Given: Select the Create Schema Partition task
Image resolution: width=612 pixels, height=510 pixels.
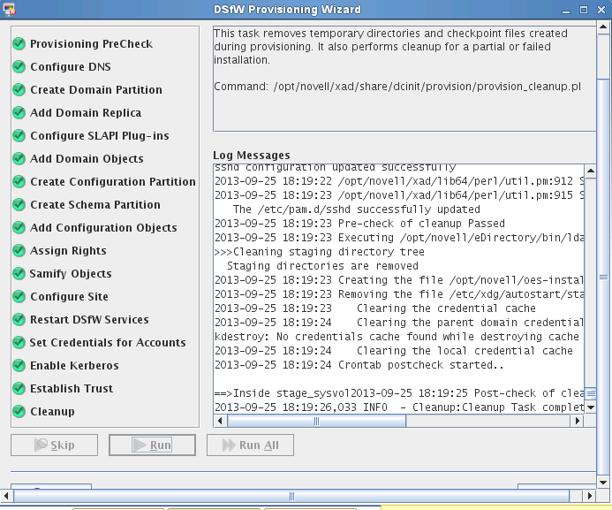Looking at the screenshot, I should pyautogui.click(x=95, y=205).
